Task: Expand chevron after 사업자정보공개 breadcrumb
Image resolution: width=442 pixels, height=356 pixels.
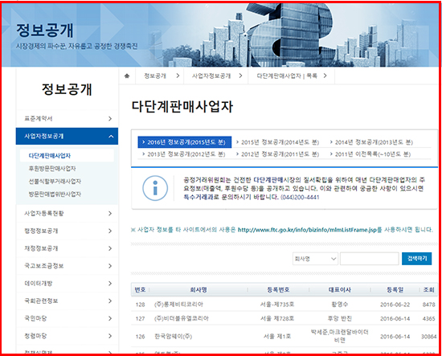Action: tap(240, 76)
